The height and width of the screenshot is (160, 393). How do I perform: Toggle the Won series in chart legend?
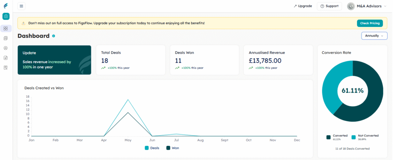173,148
